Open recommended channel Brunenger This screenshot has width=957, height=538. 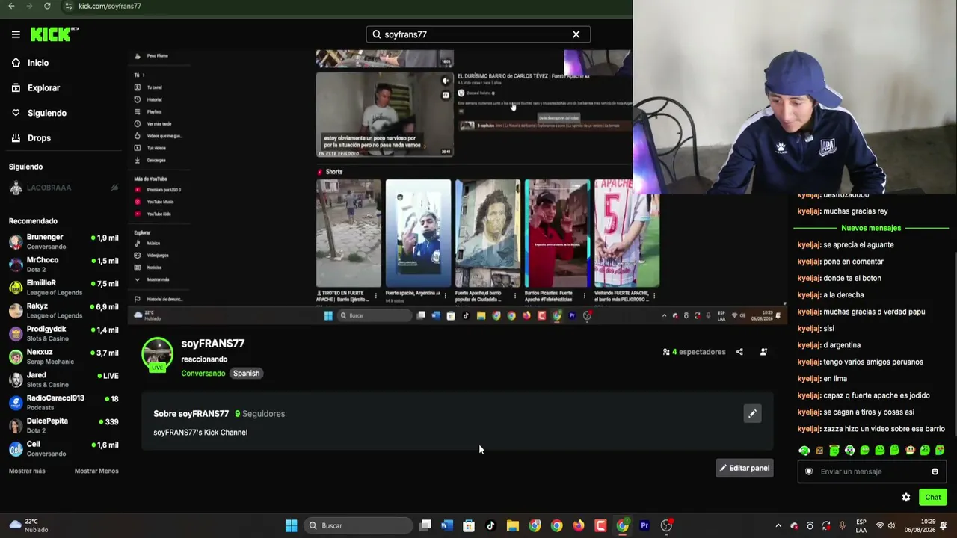pos(64,241)
